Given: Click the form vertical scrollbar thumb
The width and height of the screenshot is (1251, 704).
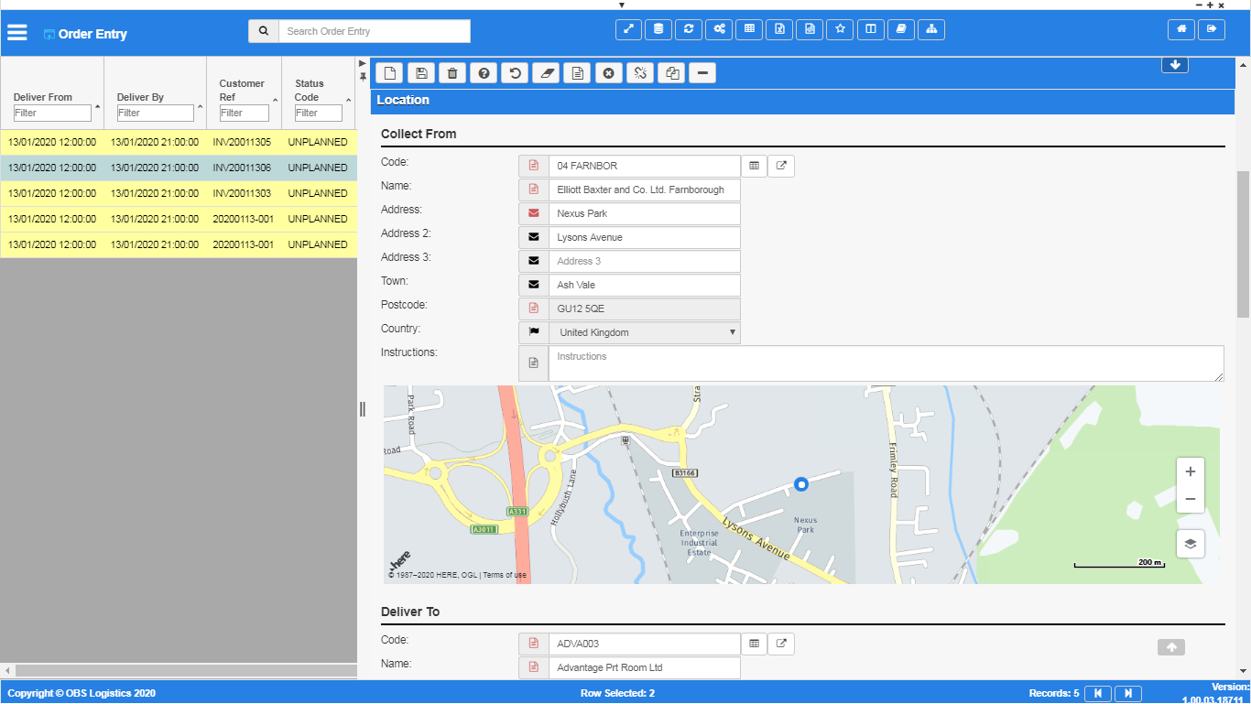Looking at the screenshot, I should point(1243,244).
